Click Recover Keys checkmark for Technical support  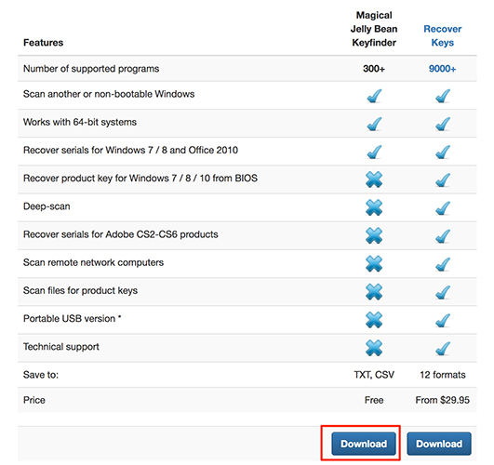click(443, 349)
